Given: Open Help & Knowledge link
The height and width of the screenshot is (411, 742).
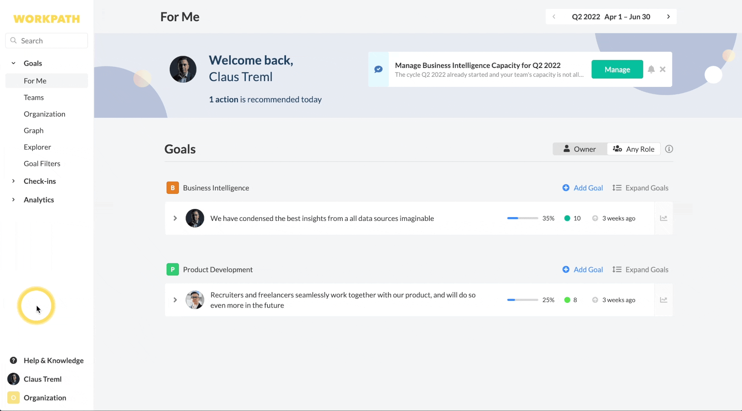Looking at the screenshot, I should point(54,360).
